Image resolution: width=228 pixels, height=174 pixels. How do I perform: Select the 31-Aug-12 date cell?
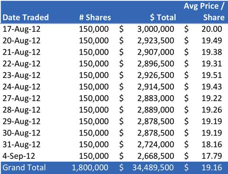pyautogui.click(x=21, y=145)
